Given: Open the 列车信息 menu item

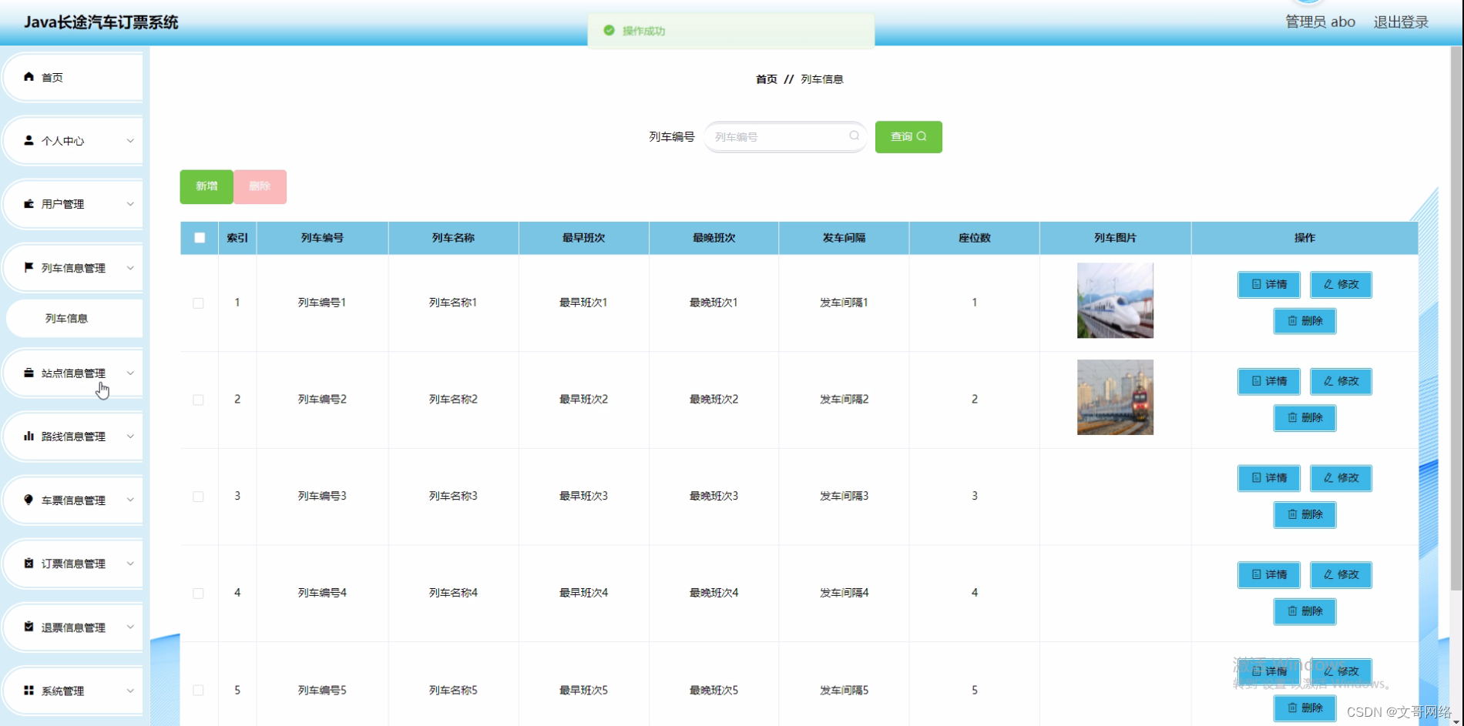Looking at the screenshot, I should (x=65, y=319).
